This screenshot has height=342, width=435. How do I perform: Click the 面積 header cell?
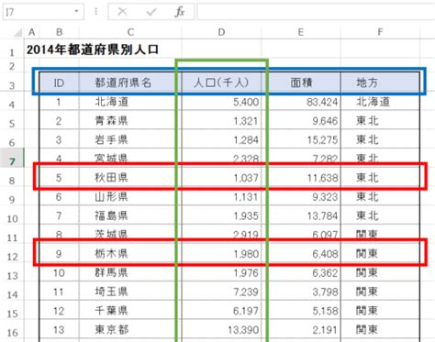point(301,83)
